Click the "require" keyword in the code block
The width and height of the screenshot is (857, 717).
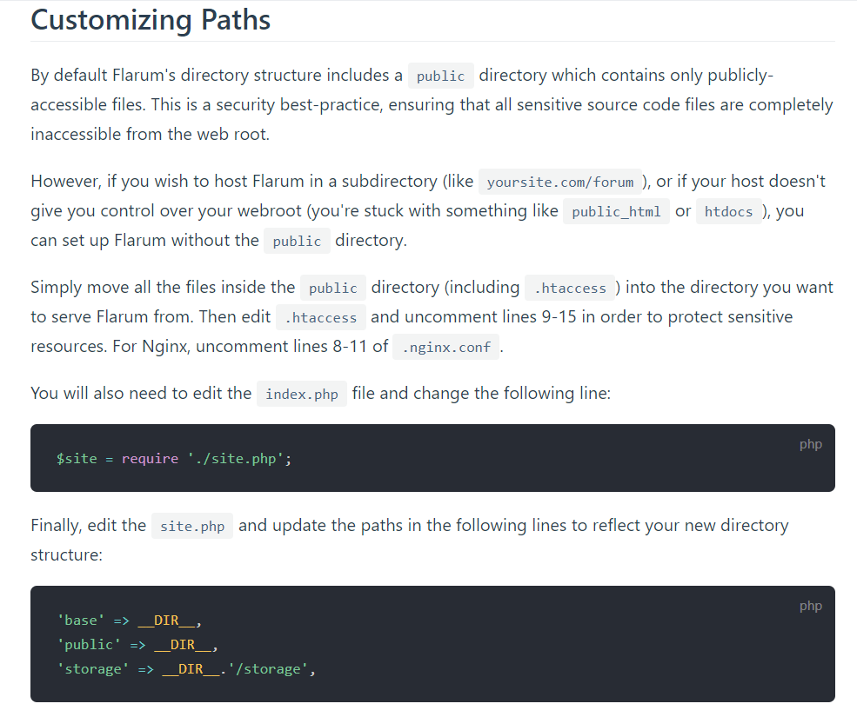click(x=150, y=458)
